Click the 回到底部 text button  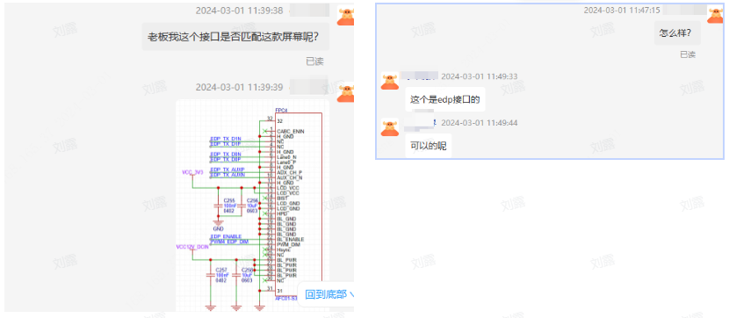pos(326,294)
